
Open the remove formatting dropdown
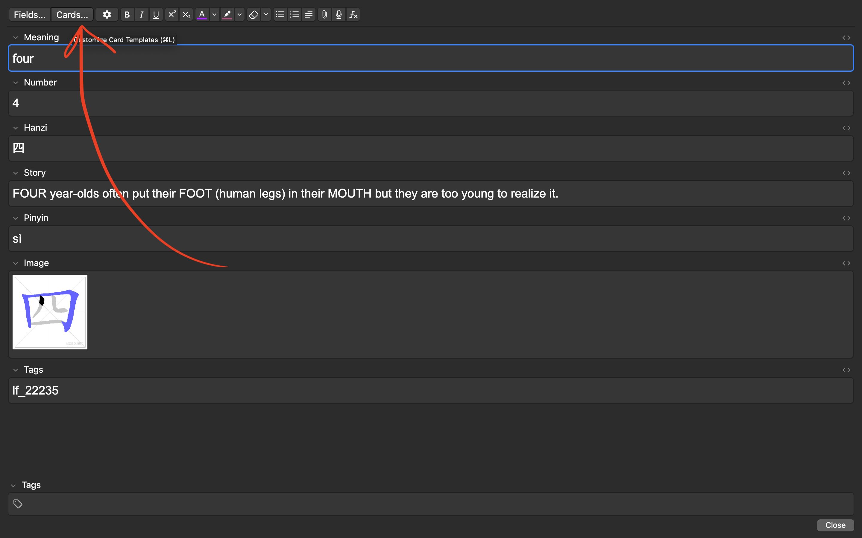click(266, 14)
